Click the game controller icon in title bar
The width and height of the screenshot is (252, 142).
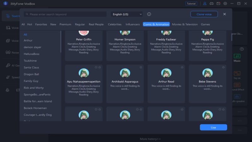[211, 3]
